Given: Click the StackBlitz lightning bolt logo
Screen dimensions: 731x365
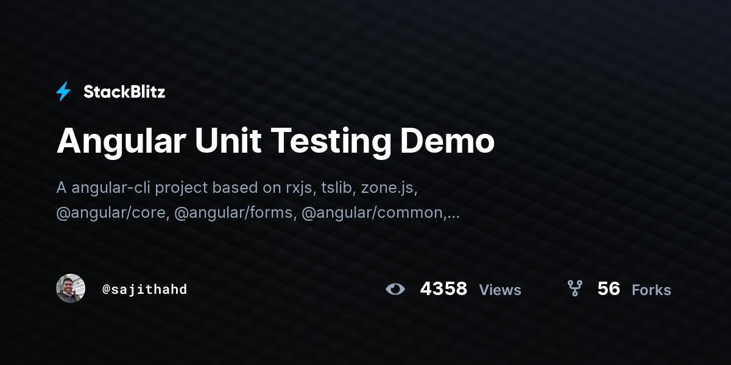Looking at the screenshot, I should (63, 92).
